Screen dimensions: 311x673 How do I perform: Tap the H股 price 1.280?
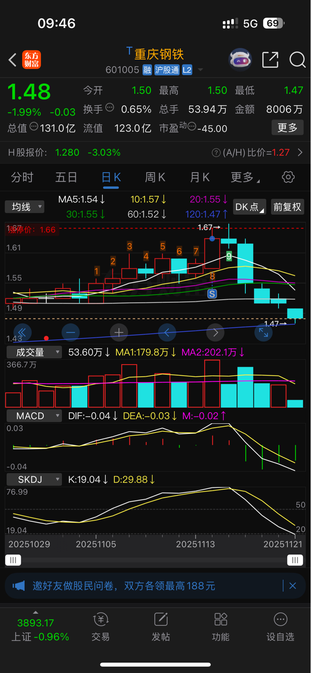(x=67, y=152)
